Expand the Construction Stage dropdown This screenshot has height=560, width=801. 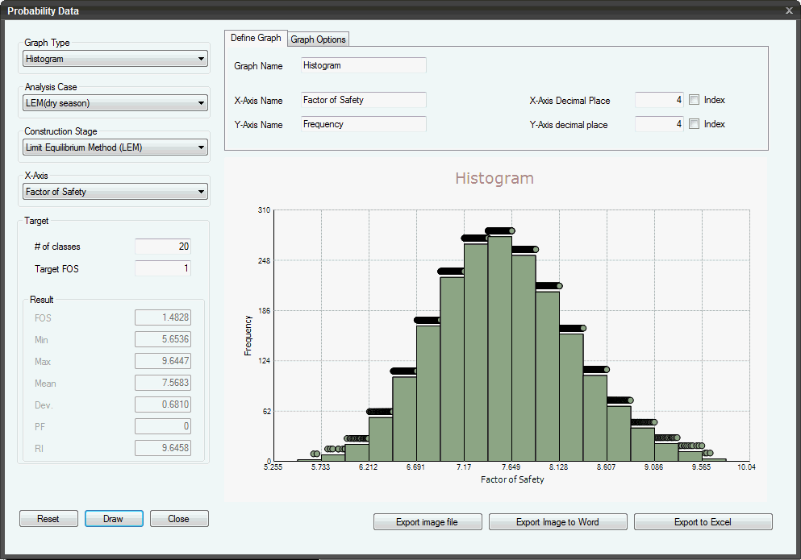[x=114, y=147]
